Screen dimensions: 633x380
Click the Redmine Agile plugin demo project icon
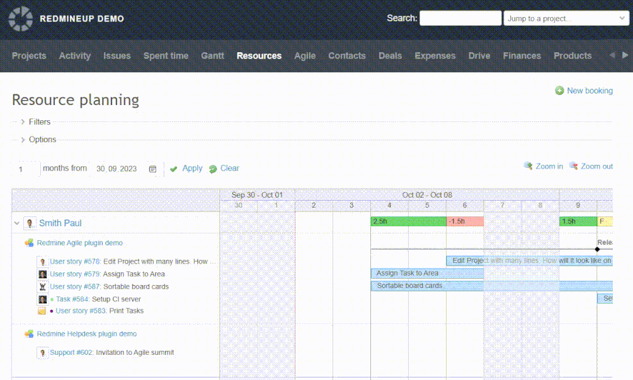coord(29,243)
